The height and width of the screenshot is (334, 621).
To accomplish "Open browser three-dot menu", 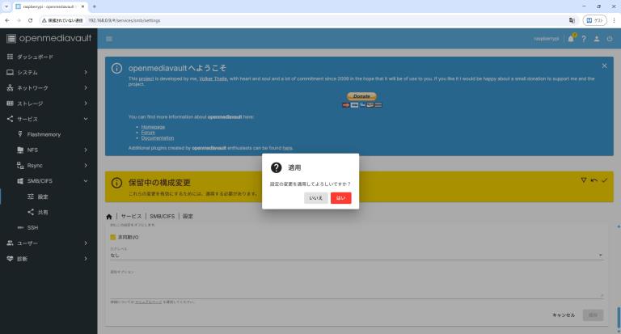I will [614, 20].
